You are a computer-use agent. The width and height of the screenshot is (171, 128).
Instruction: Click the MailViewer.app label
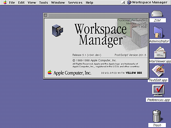pyautogui.click(x=160, y=61)
